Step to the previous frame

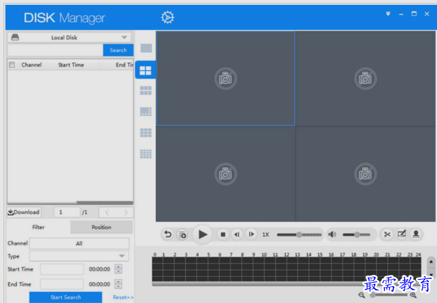(x=237, y=235)
